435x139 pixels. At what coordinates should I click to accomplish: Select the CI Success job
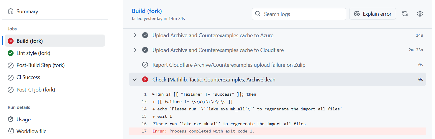tap(28, 77)
